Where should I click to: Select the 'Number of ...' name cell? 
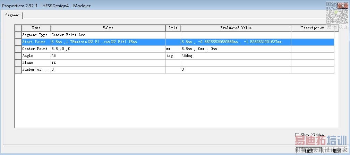(36, 70)
